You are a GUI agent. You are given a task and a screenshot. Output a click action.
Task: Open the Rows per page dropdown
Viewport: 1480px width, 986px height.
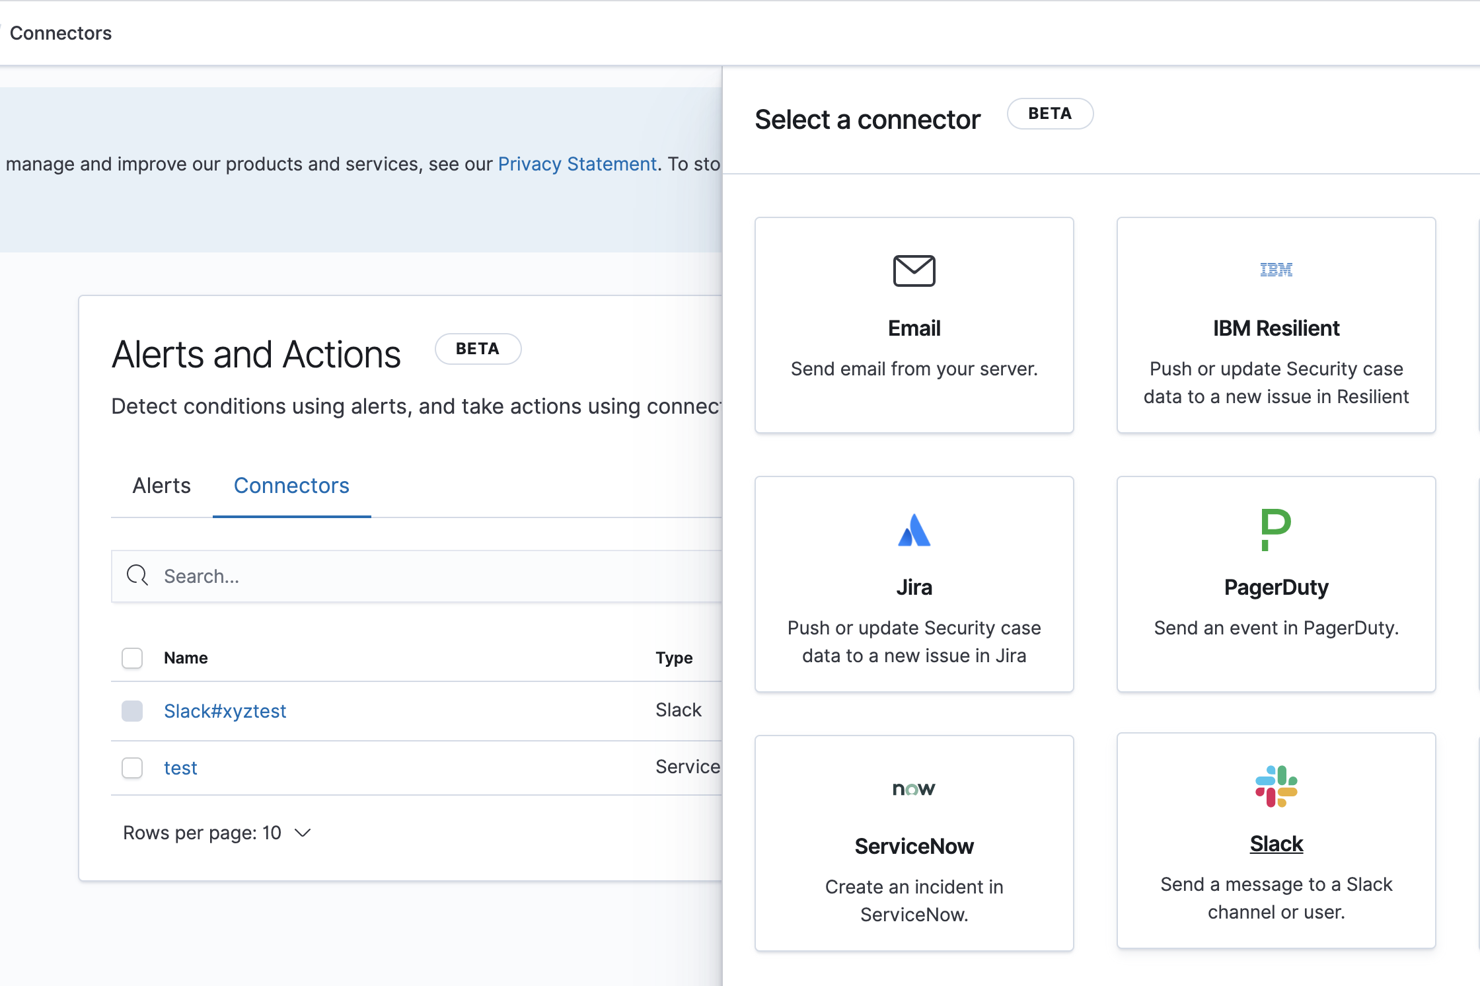pyautogui.click(x=217, y=833)
